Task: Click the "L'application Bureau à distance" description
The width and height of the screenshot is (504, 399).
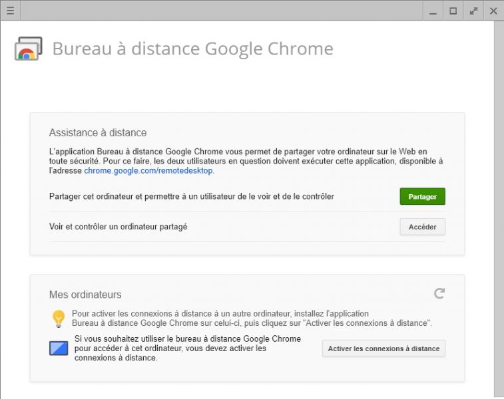Action: [246, 161]
